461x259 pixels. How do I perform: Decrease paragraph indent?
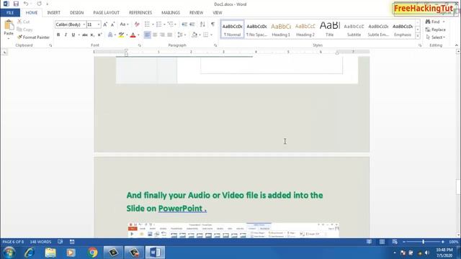tap(184, 24)
